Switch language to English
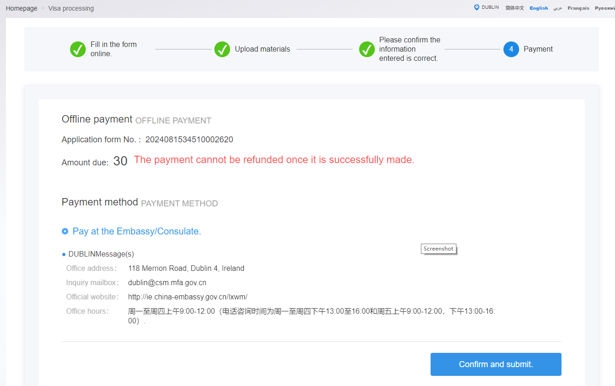Screen dimensions: 615x386 click(539, 8)
